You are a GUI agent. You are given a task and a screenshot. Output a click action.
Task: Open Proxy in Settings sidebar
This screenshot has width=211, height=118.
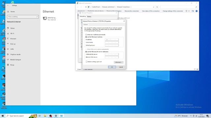12,65
